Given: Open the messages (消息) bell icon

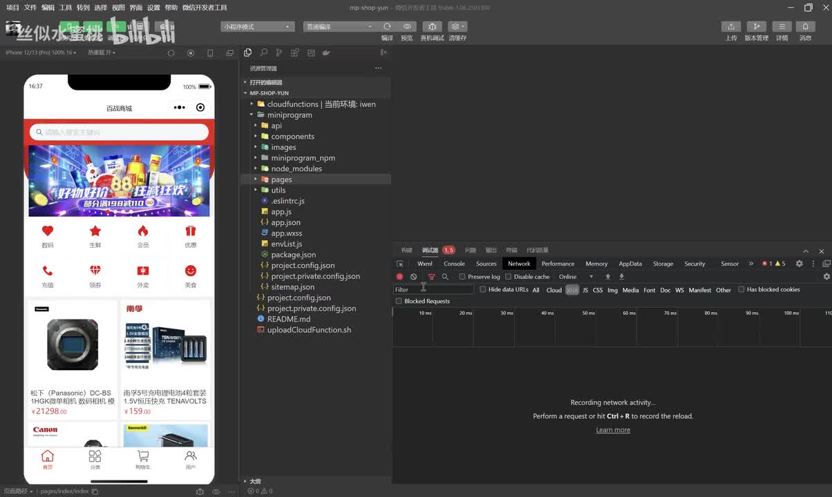Looking at the screenshot, I should (x=805, y=26).
